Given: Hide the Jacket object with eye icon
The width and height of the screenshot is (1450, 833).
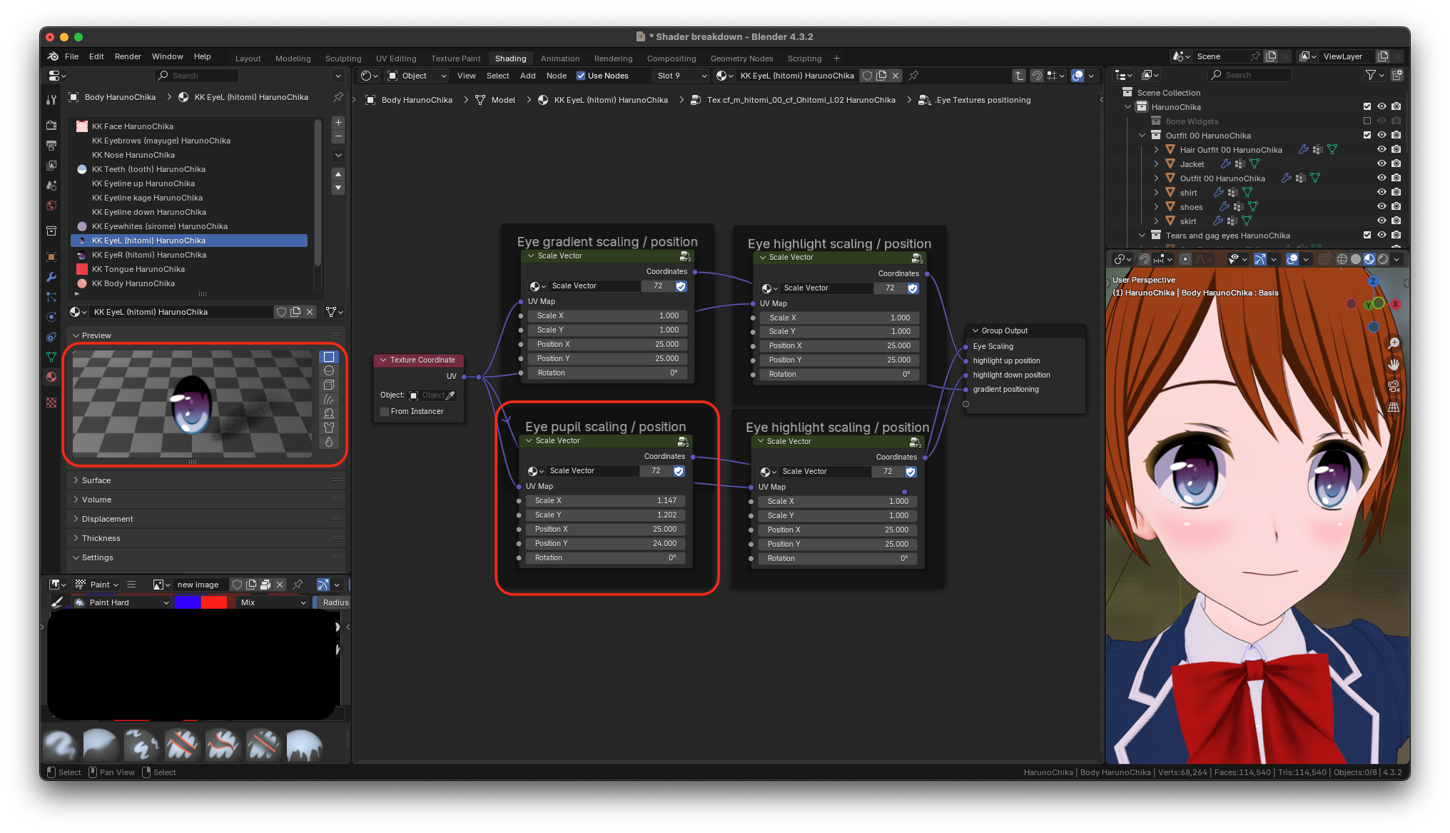Looking at the screenshot, I should tap(1381, 164).
